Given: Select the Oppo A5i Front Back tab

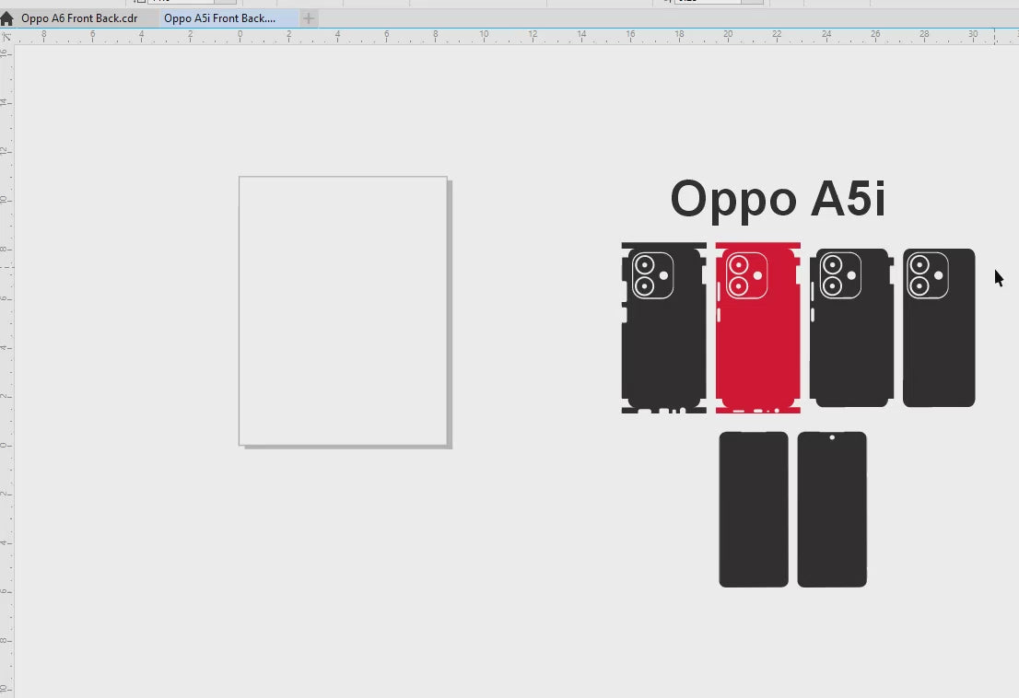Looking at the screenshot, I should click(x=219, y=18).
